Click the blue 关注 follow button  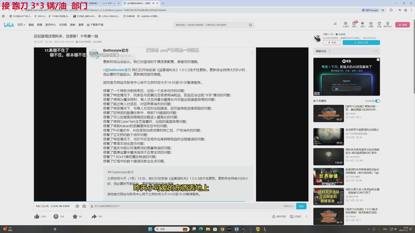click(361, 42)
